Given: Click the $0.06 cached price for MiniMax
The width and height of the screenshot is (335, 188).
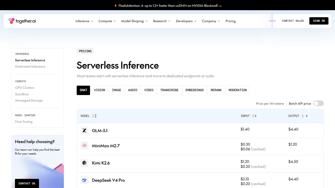Looking at the screenshot, I should pyautogui.click(x=245, y=149).
